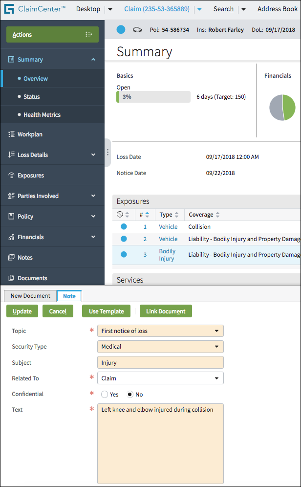Select No for Confidential
This screenshot has width=301, height=487.
(130, 395)
